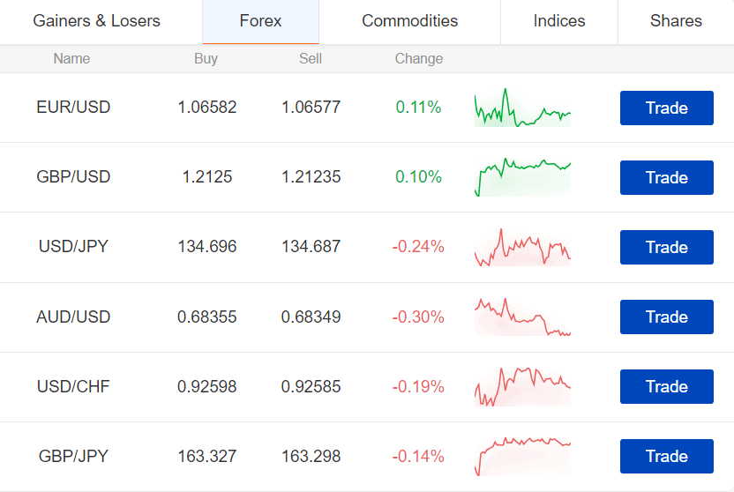The width and height of the screenshot is (734, 492).
Task: Click USD/JPY buy price 134.696
Action: tap(207, 247)
